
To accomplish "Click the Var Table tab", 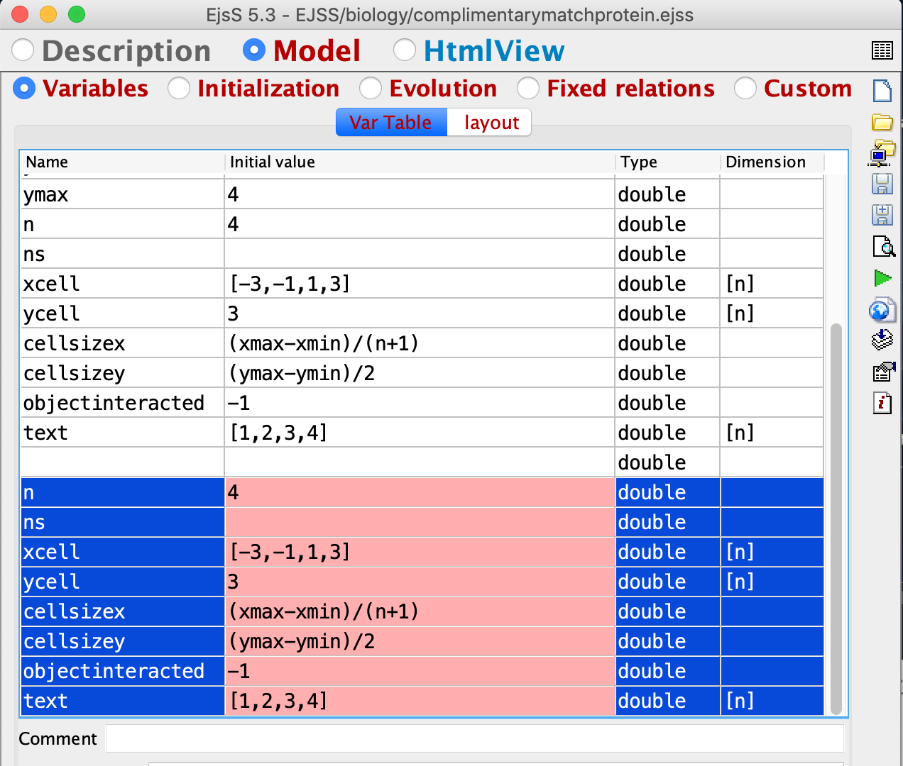I will click(x=390, y=123).
